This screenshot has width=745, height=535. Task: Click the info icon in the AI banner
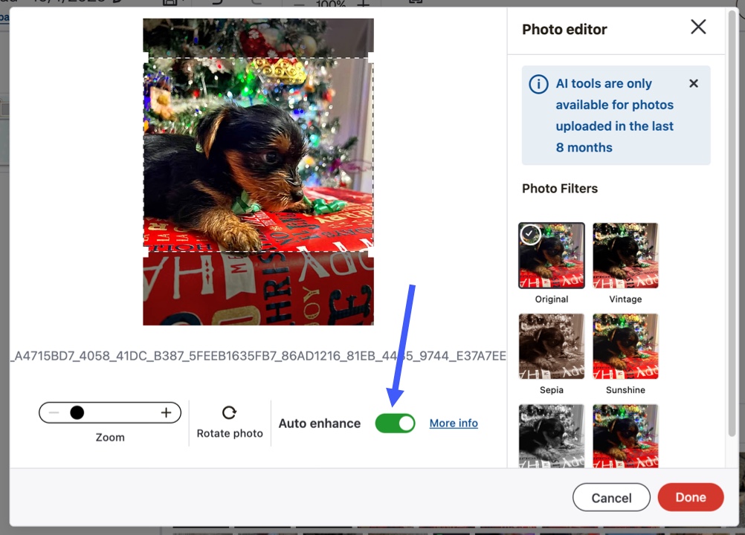point(538,84)
